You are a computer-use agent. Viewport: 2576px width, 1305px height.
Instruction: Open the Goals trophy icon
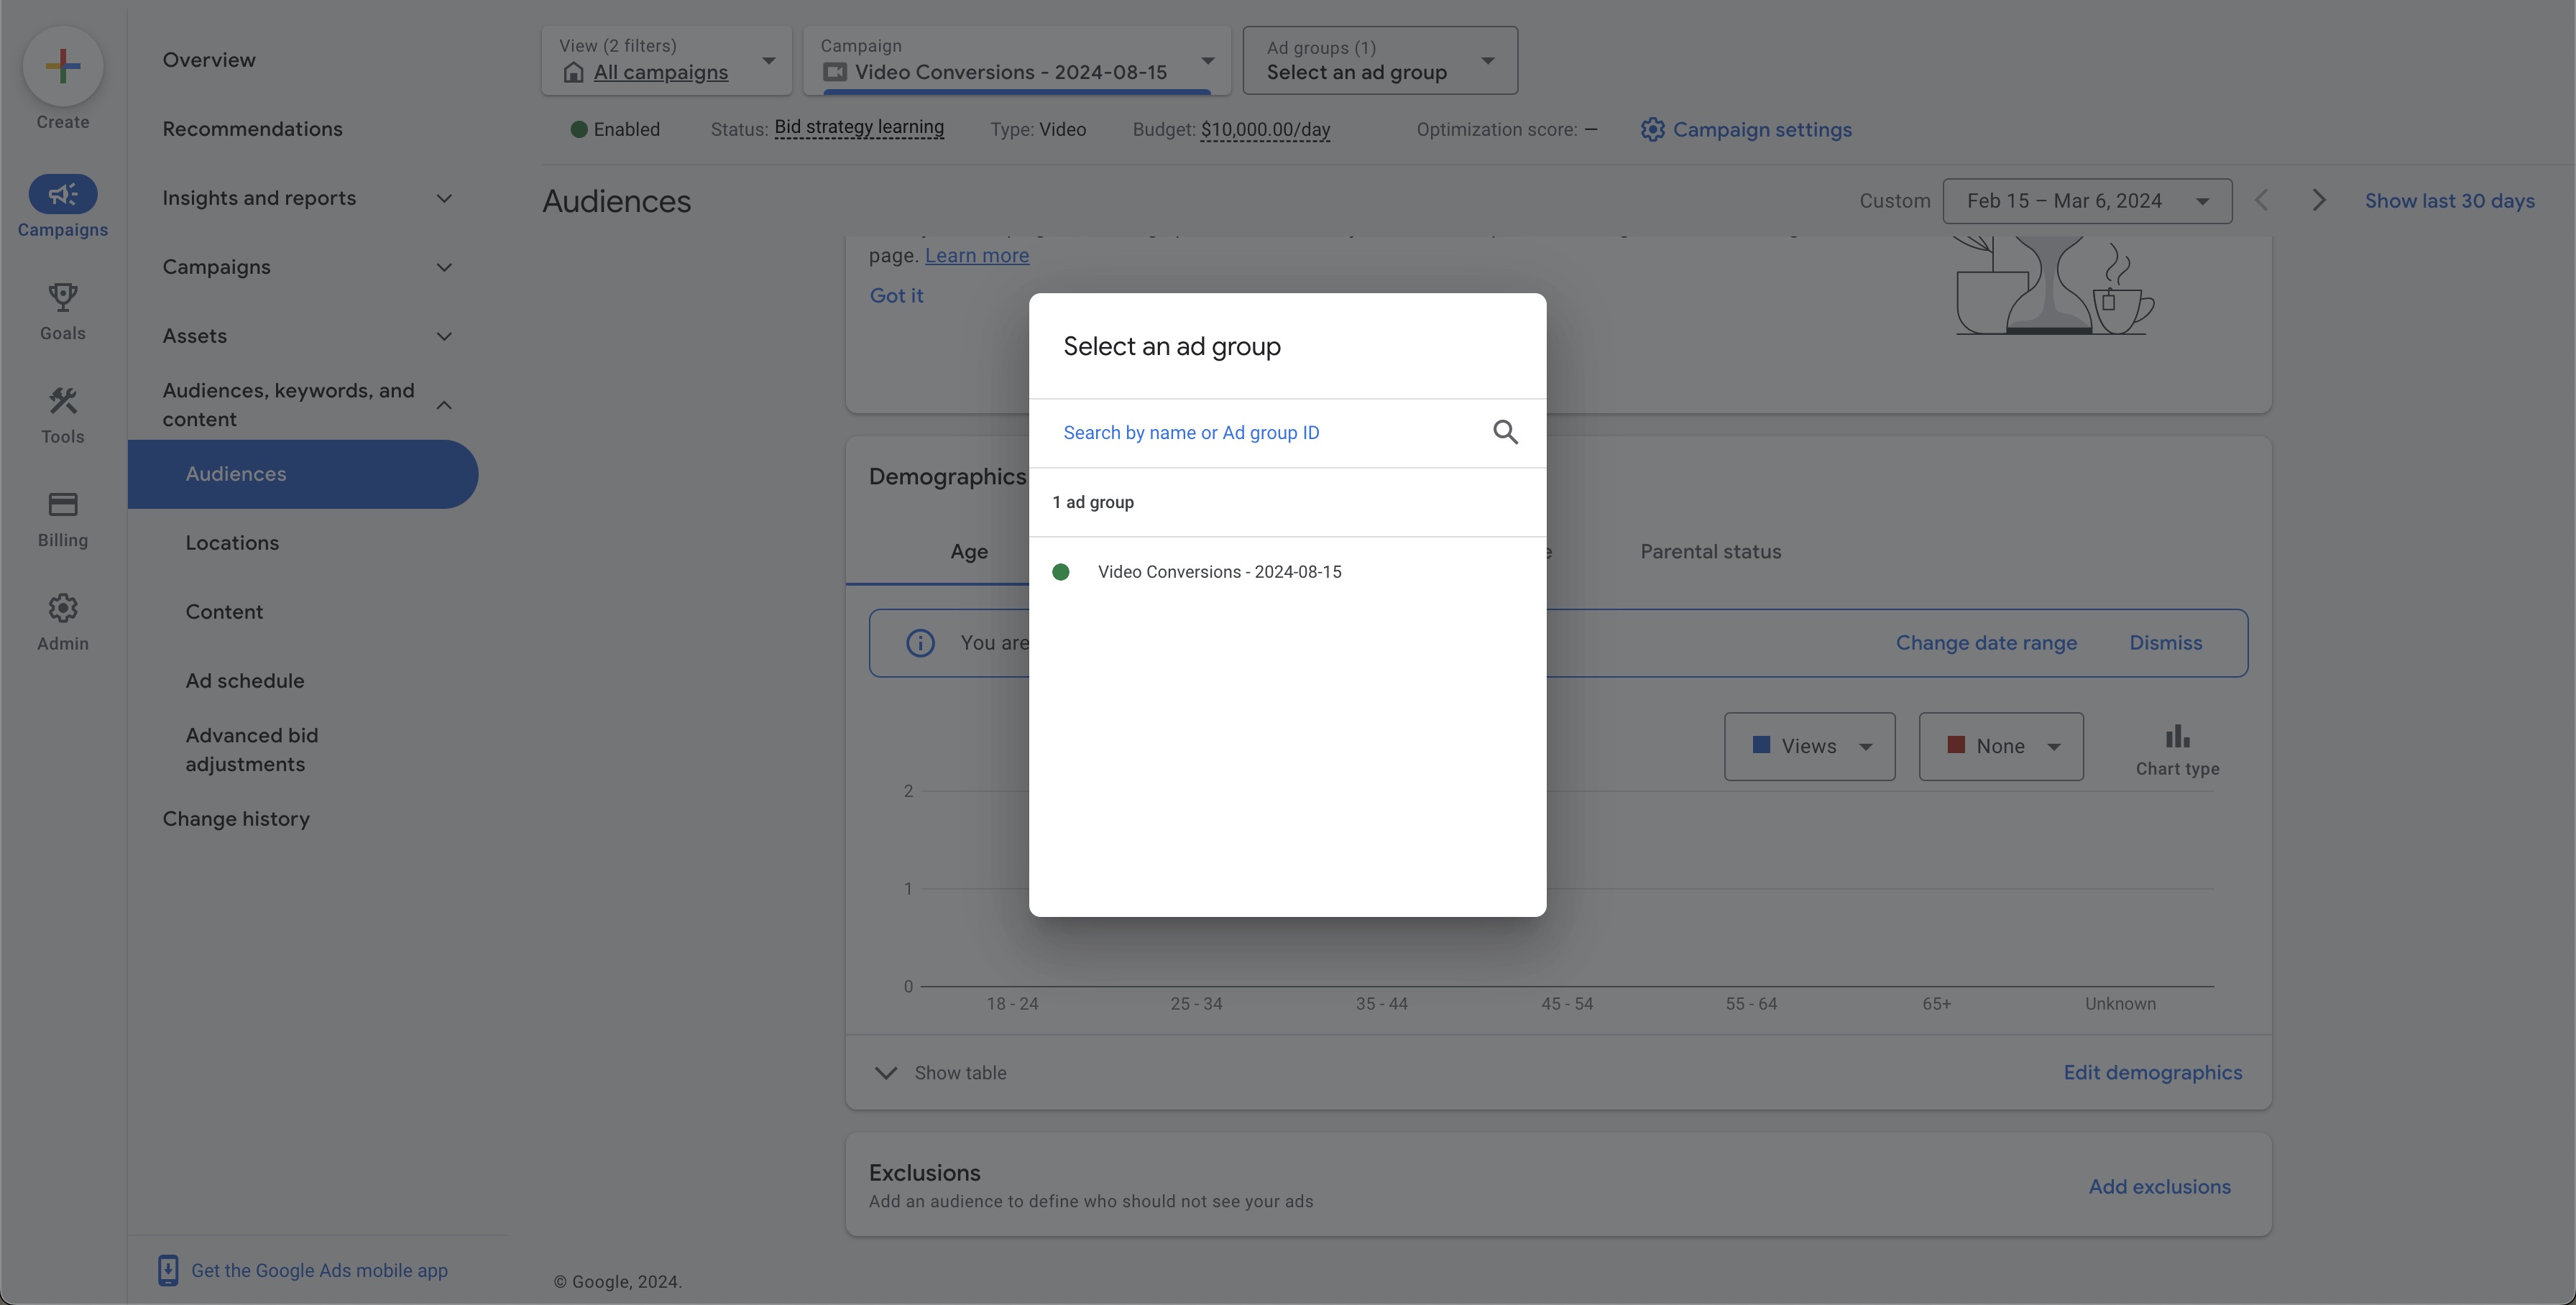[63, 297]
